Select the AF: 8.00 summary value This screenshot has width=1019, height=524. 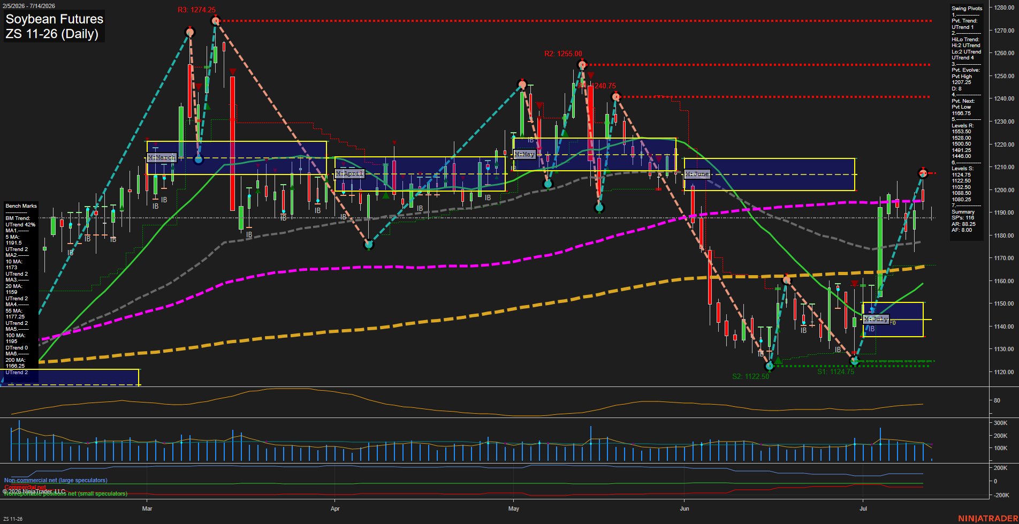point(962,230)
